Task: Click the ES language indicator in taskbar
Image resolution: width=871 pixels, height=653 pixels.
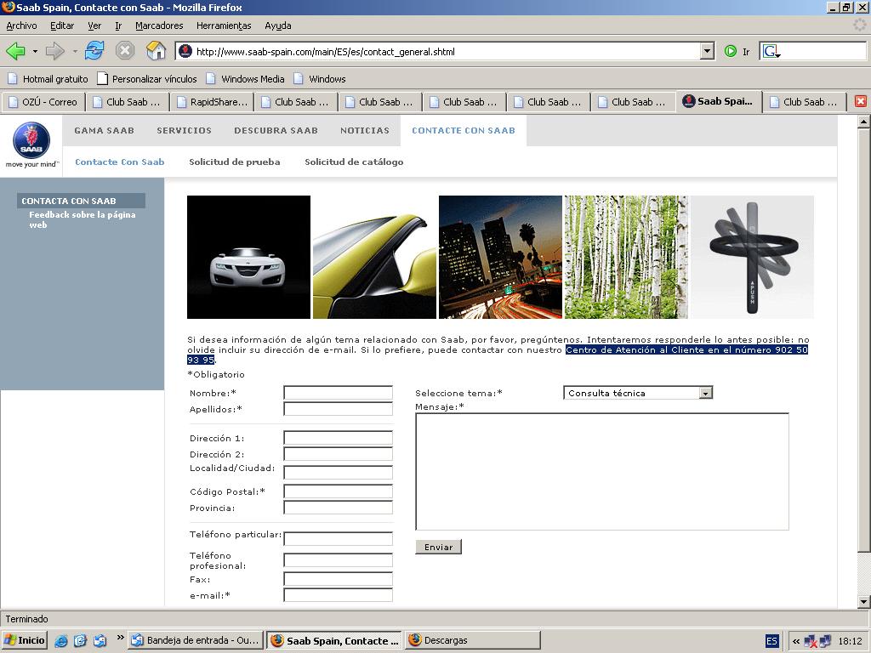Action: [772, 641]
